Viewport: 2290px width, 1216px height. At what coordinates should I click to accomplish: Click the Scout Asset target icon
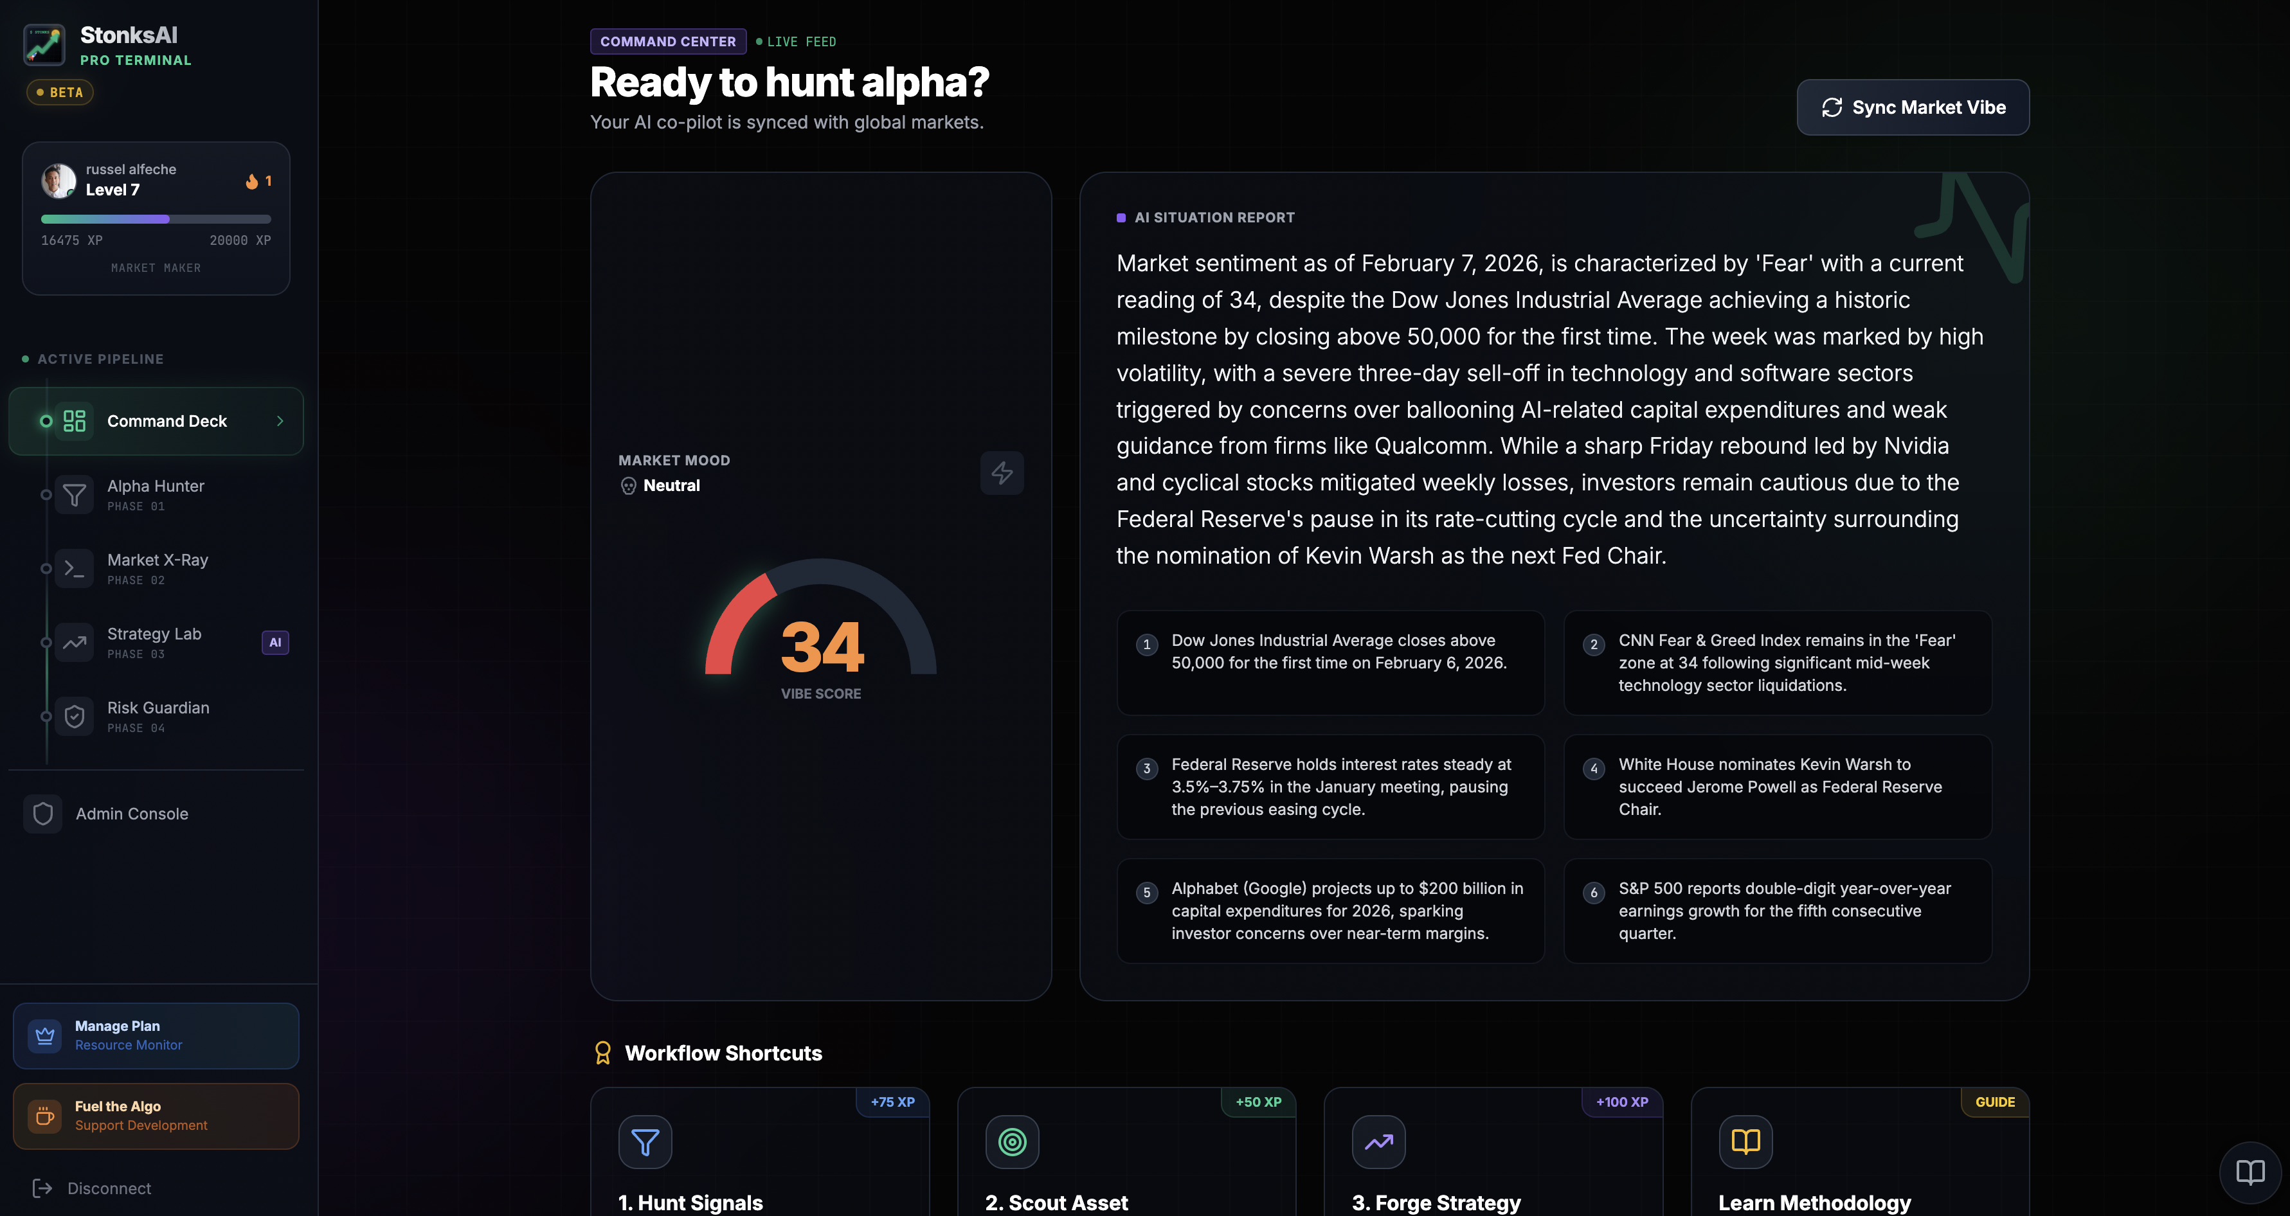coord(1012,1141)
